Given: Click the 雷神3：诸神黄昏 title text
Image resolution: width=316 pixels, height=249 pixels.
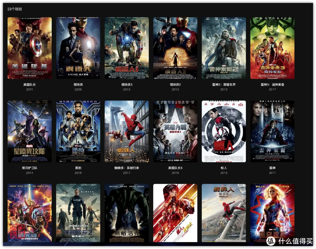Looking at the screenshot, I should pyautogui.click(x=272, y=84).
